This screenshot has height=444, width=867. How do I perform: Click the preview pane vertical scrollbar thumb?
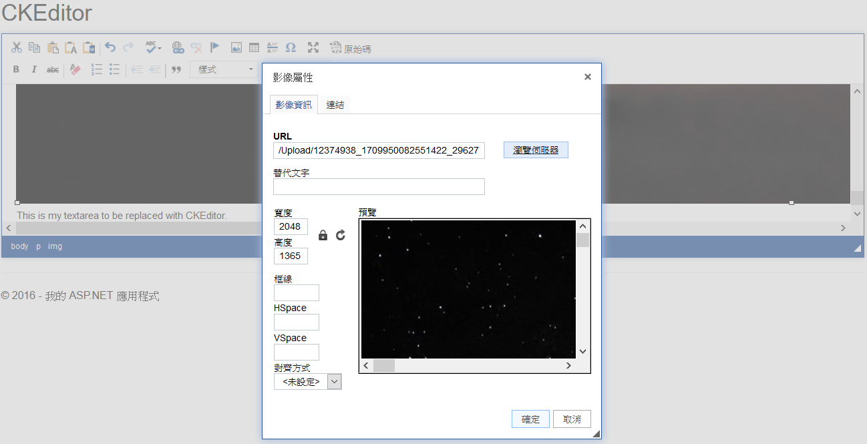click(x=582, y=240)
